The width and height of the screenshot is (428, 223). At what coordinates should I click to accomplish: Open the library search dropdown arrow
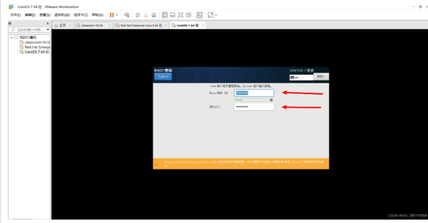point(48,30)
